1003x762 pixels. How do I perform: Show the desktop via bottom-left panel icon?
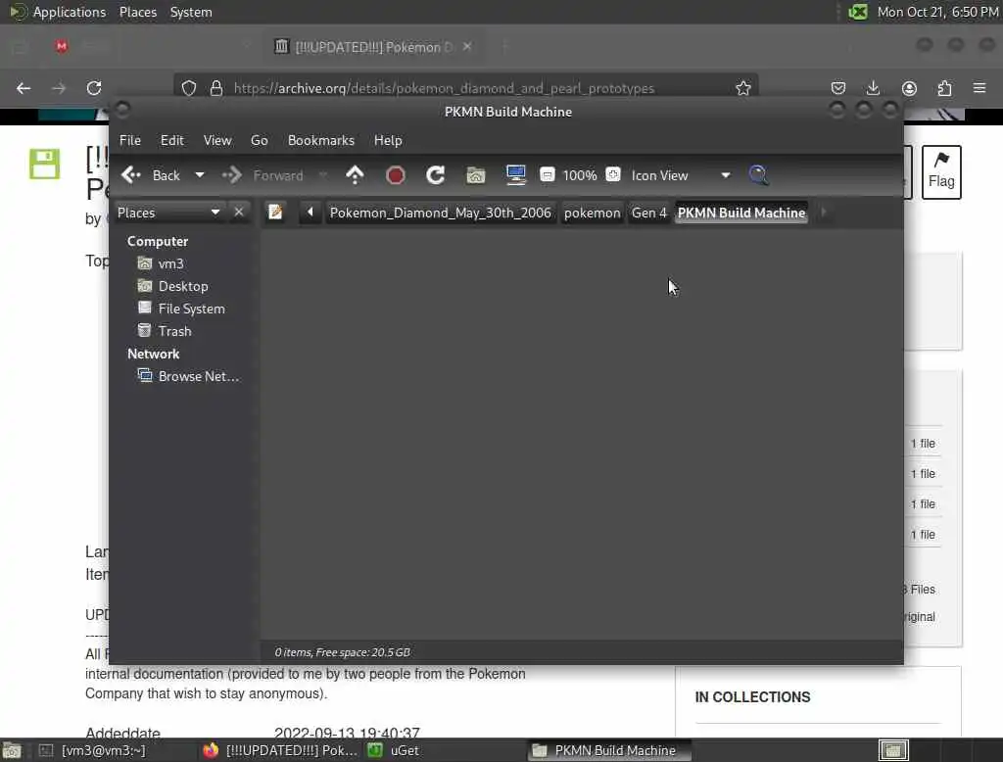[12, 750]
